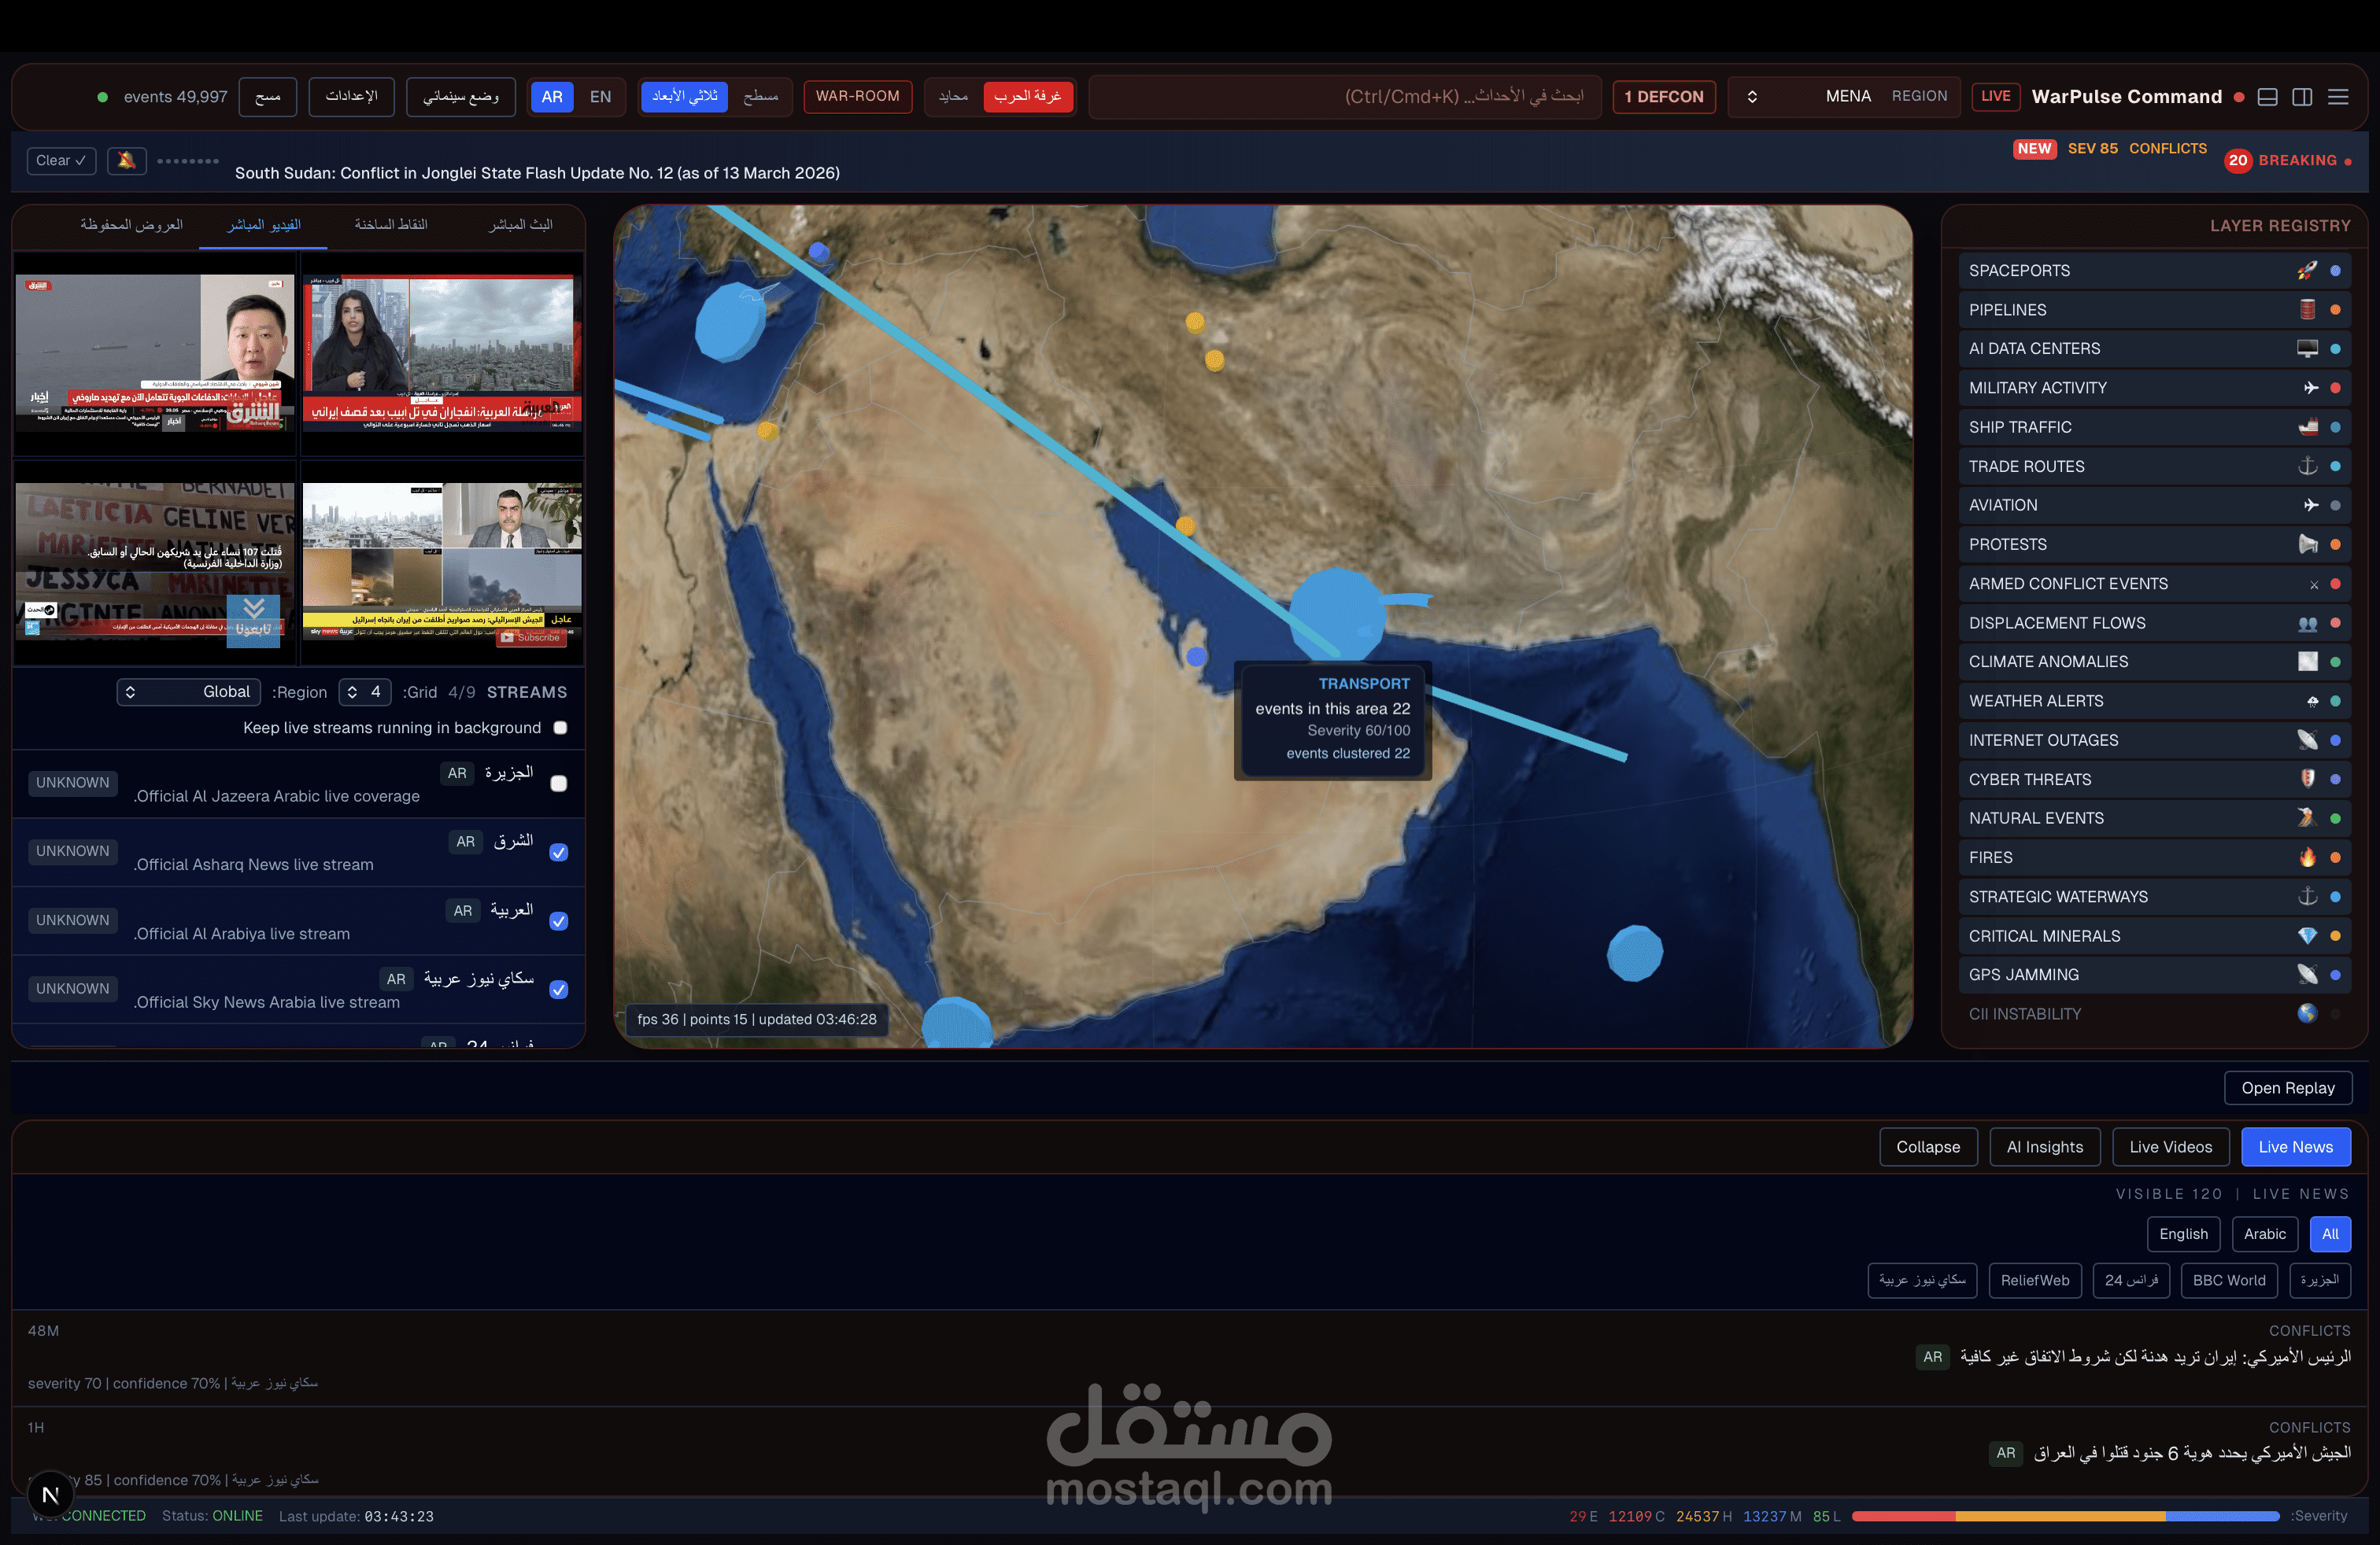Click the bottom-panel layout icon
This screenshot has height=1545, width=2380.
pos(2268,97)
